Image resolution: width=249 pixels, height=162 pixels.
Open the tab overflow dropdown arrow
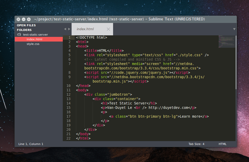[x=234, y=29]
